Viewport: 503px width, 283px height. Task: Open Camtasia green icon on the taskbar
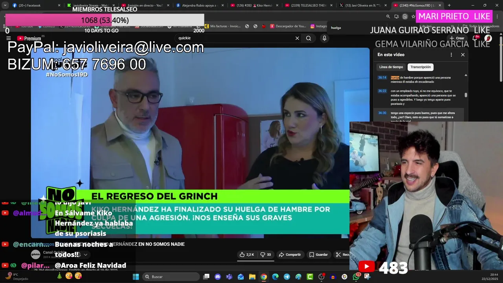[x=310, y=277]
